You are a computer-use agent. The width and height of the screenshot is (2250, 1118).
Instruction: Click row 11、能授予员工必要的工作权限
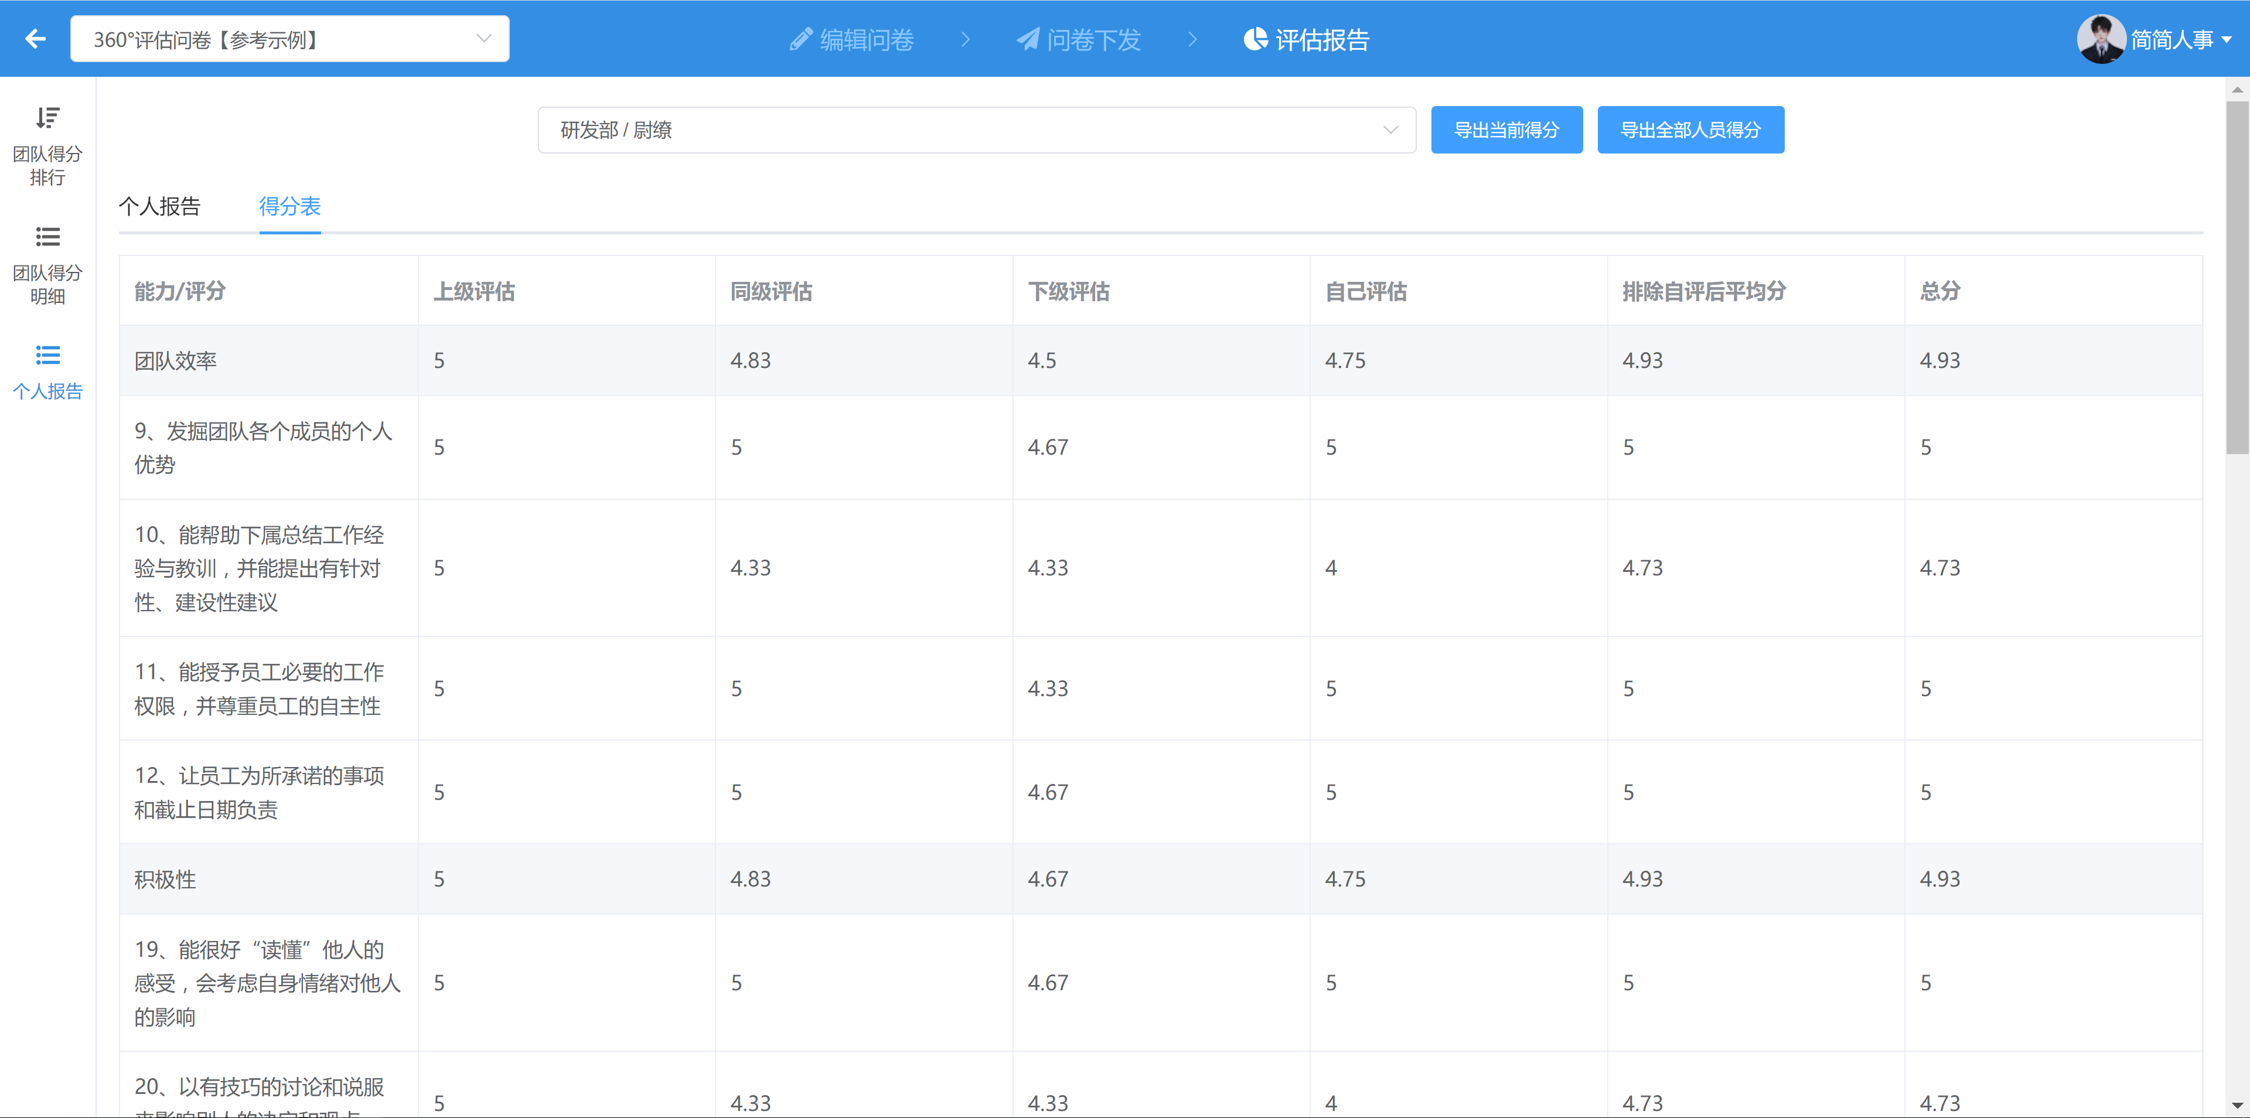pyautogui.click(x=1161, y=688)
